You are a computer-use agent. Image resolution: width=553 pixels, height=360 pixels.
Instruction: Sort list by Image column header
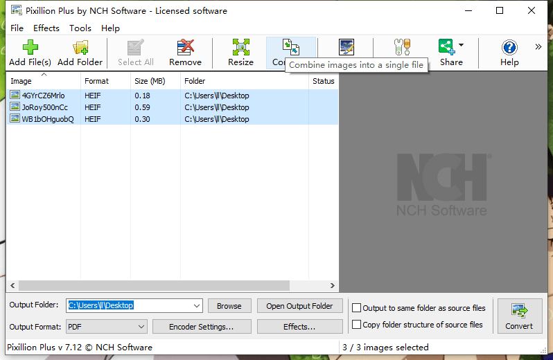tap(44, 81)
